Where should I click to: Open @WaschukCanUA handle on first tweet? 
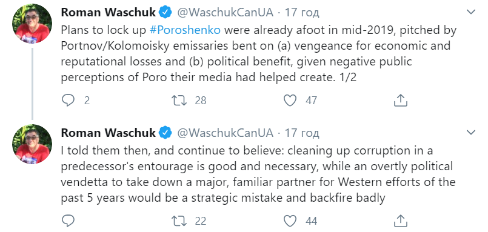tap(226, 13)
